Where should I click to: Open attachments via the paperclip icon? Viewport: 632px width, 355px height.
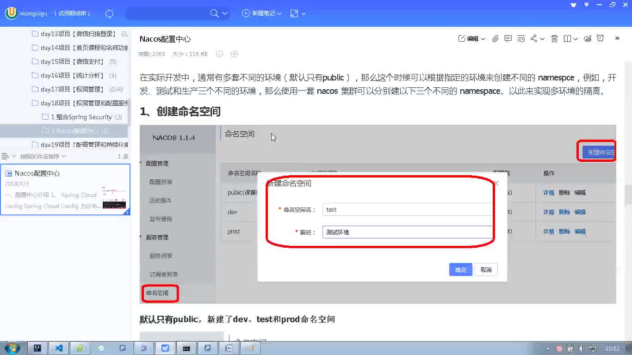pos(495,39)
